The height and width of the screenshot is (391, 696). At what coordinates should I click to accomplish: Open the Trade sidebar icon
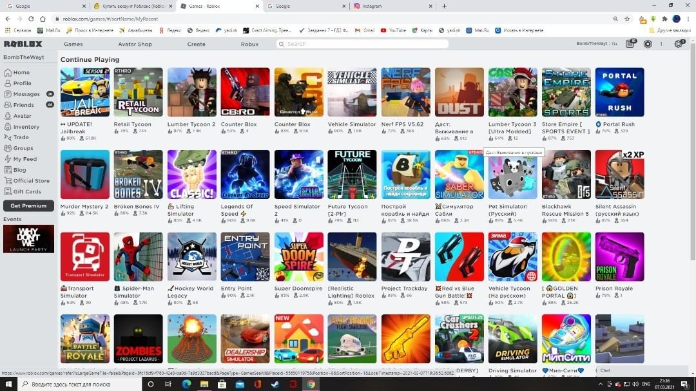tap(8, 137)
